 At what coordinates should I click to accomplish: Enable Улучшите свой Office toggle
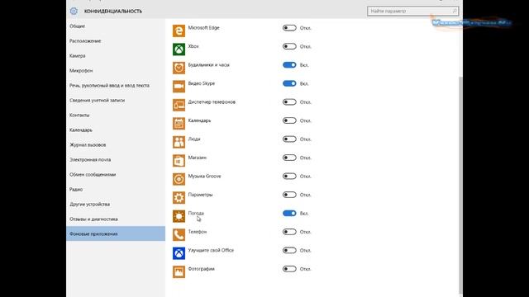point(289,250)
